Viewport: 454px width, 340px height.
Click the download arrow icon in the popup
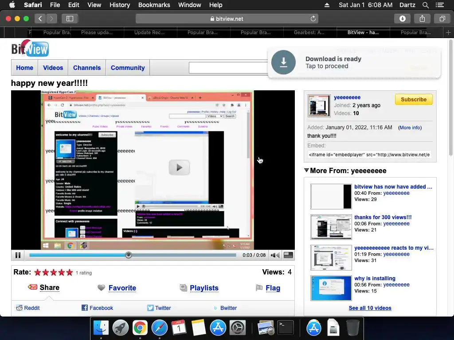(x=283, y=62)
